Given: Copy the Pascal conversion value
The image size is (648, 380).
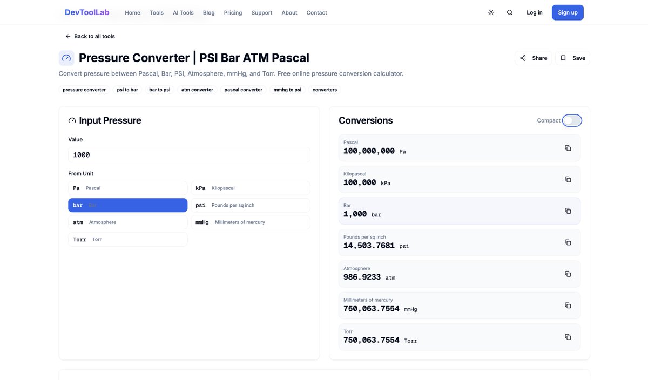Looking at the screenshot, I should (x=568, y=148).
